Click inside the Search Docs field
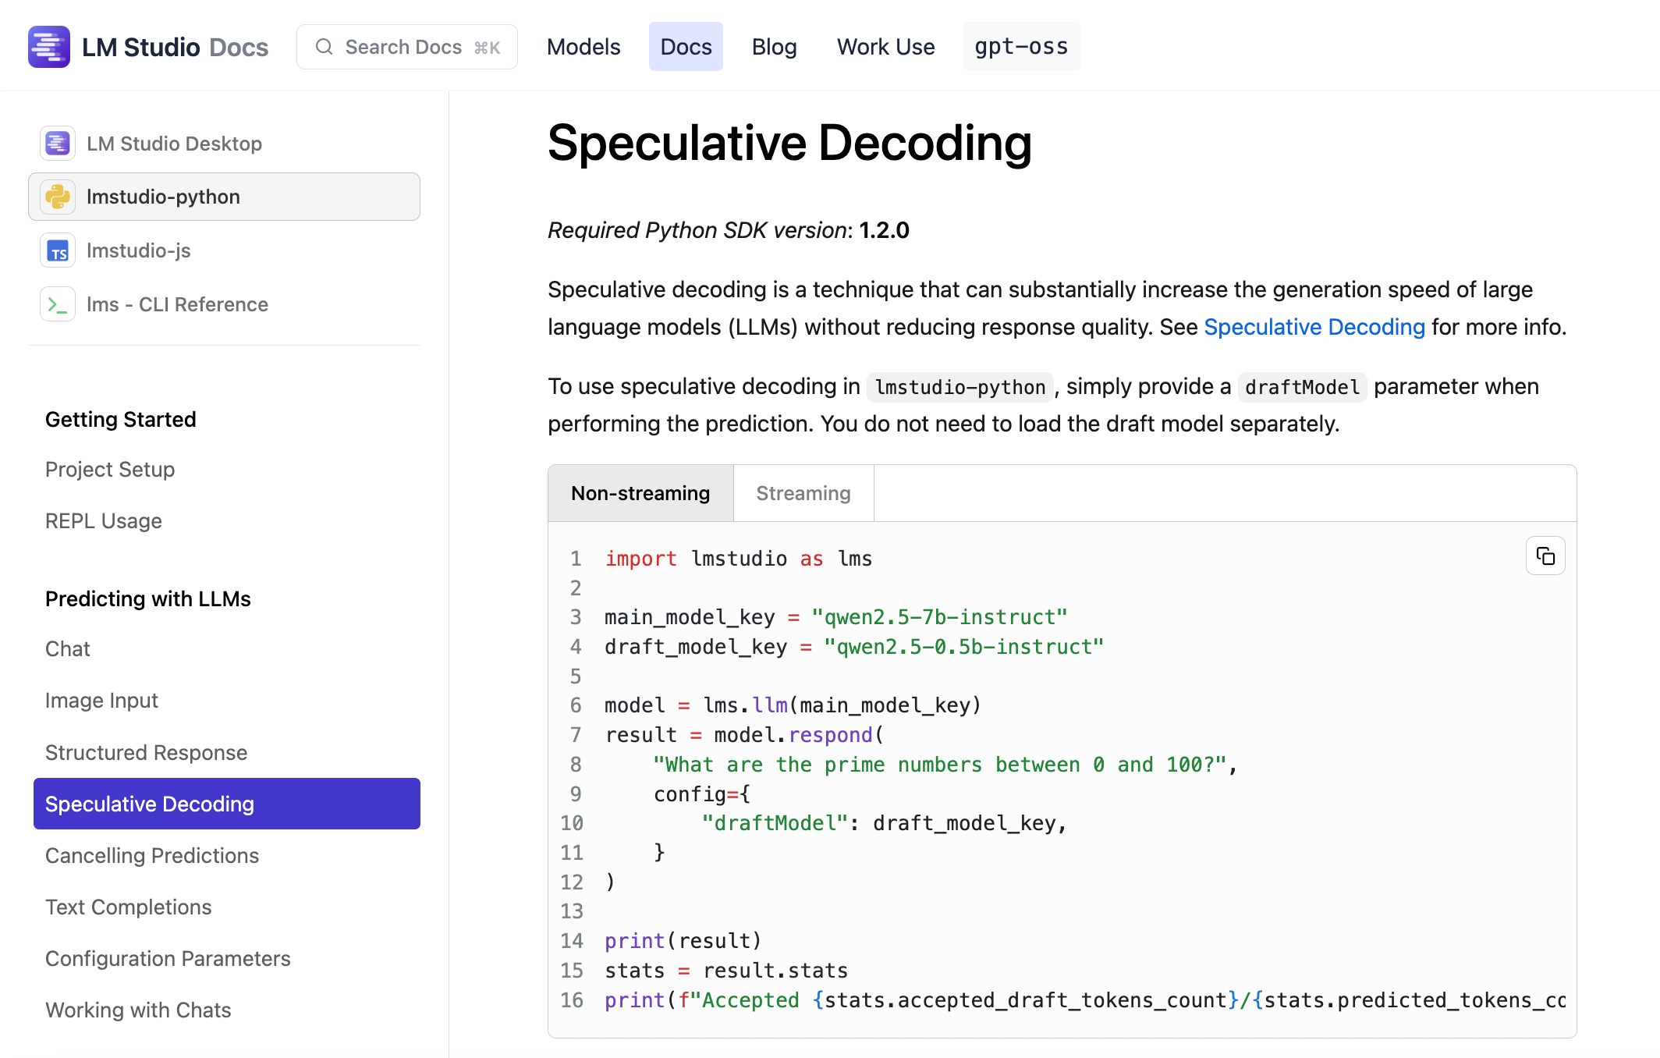 click(406, 47)
